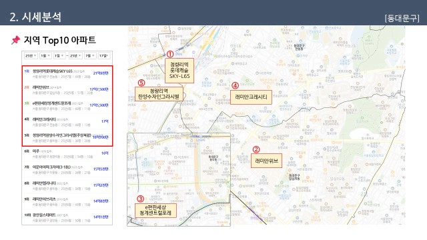Select the 1위 SKY-L65 apartment entry
427x240 pixels.
67,74
